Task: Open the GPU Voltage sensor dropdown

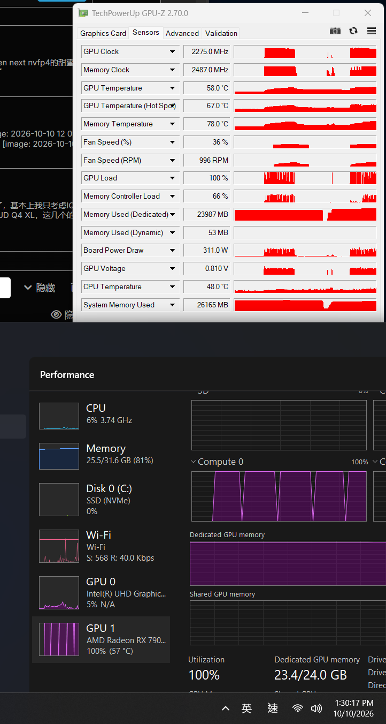Action: point(173,268)
